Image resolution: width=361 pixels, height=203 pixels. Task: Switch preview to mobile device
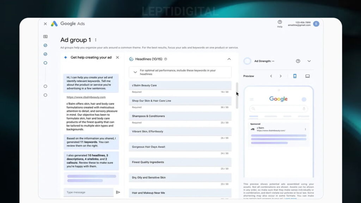click(x=295, y=76)
